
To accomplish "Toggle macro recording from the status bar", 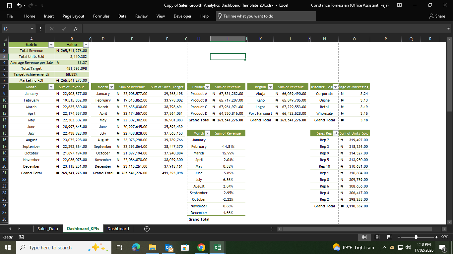I will 21,237.
